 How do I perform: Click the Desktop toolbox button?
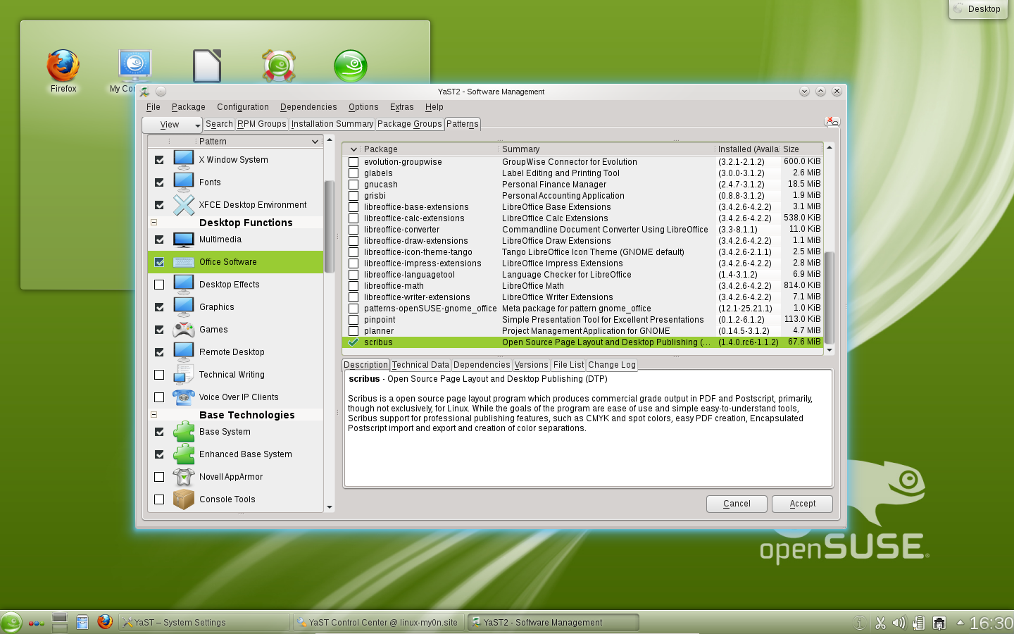[977, 9]
